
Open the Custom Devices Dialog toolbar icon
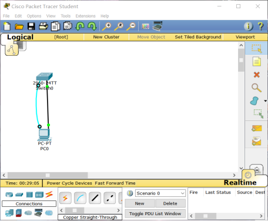tap(158, 26)
